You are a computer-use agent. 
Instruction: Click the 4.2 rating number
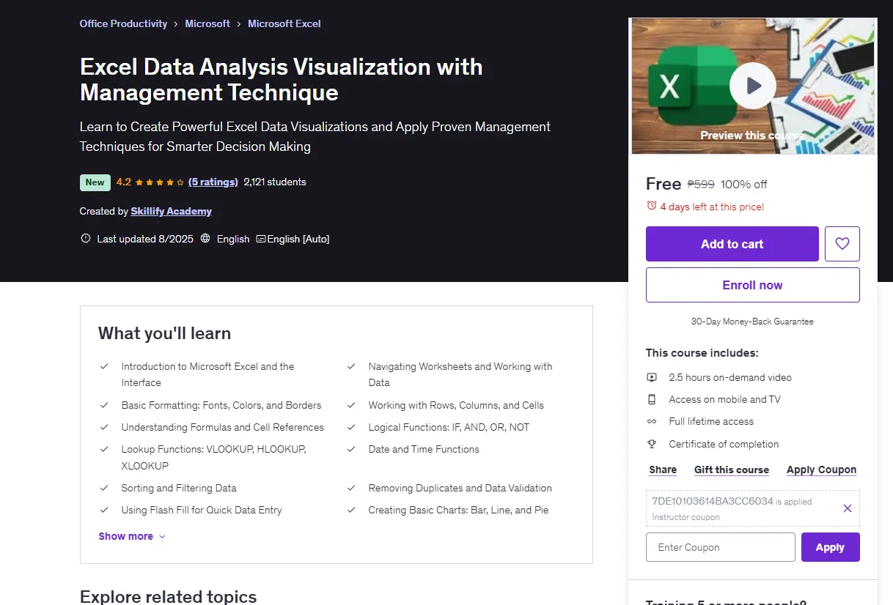point(123,182)
